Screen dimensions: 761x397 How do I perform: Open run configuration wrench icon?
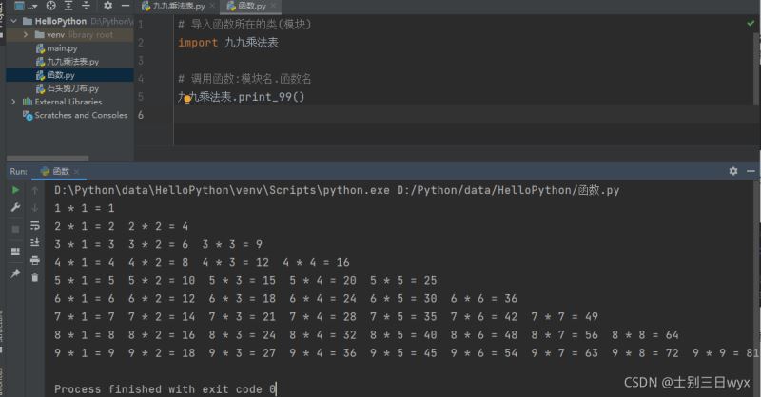(x=15, y=207)
